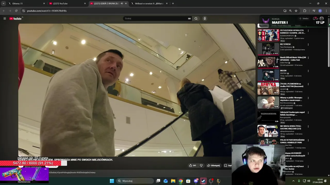330x185 pixels.
Task: Click the video player frame
Action: (137, 90)
